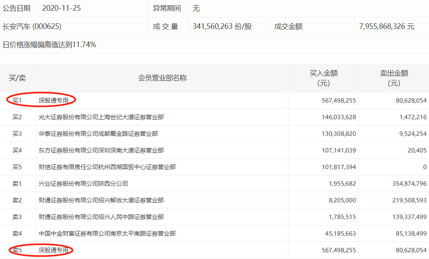Click the 成交金额 label
This screenshot has height=259, width=429.
click(x=289, y=27)
